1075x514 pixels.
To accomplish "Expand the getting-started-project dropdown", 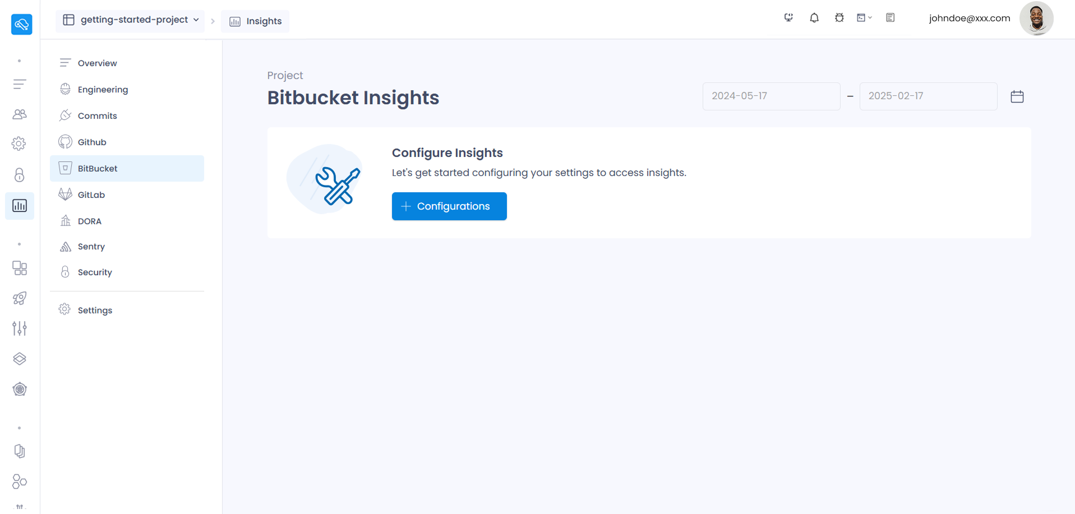I will pyautogui.click(x=130, y=20).
